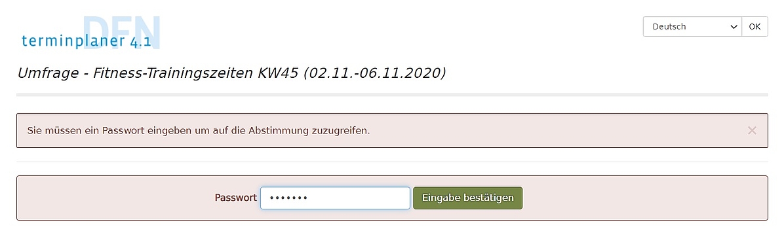Click the chevron arrow of language selector
Screen dimensions: 784x250
(x=734, y=27)
